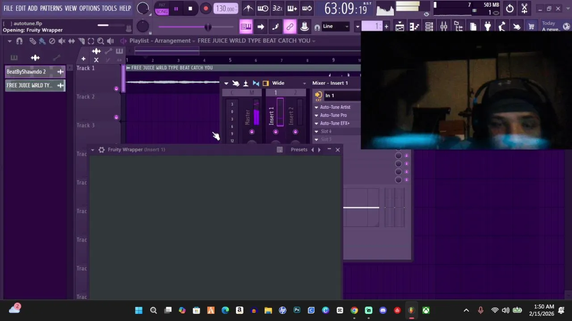Select the playlist mute tool
The image size is (572, 321).
[62, 41]
